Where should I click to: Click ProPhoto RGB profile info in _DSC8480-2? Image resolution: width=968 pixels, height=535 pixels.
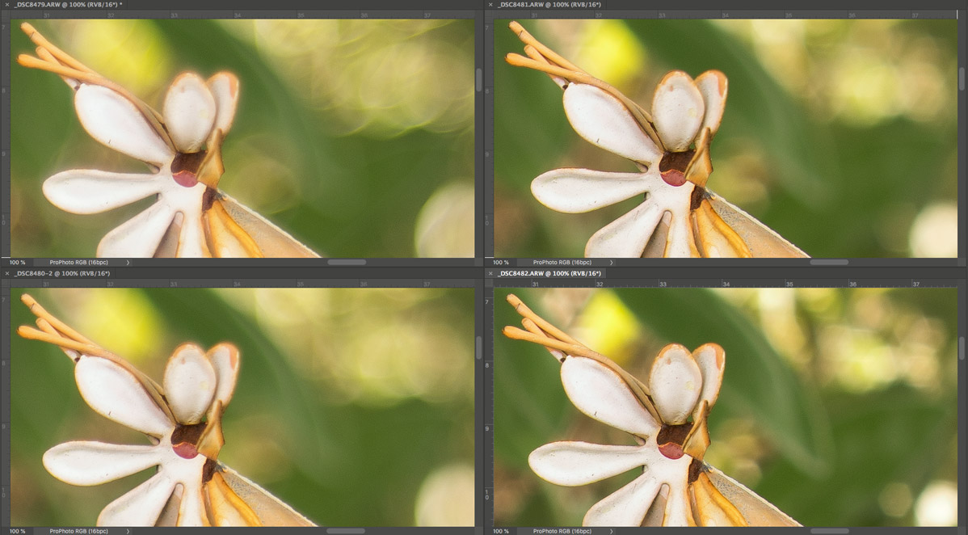tap(78, 531)
